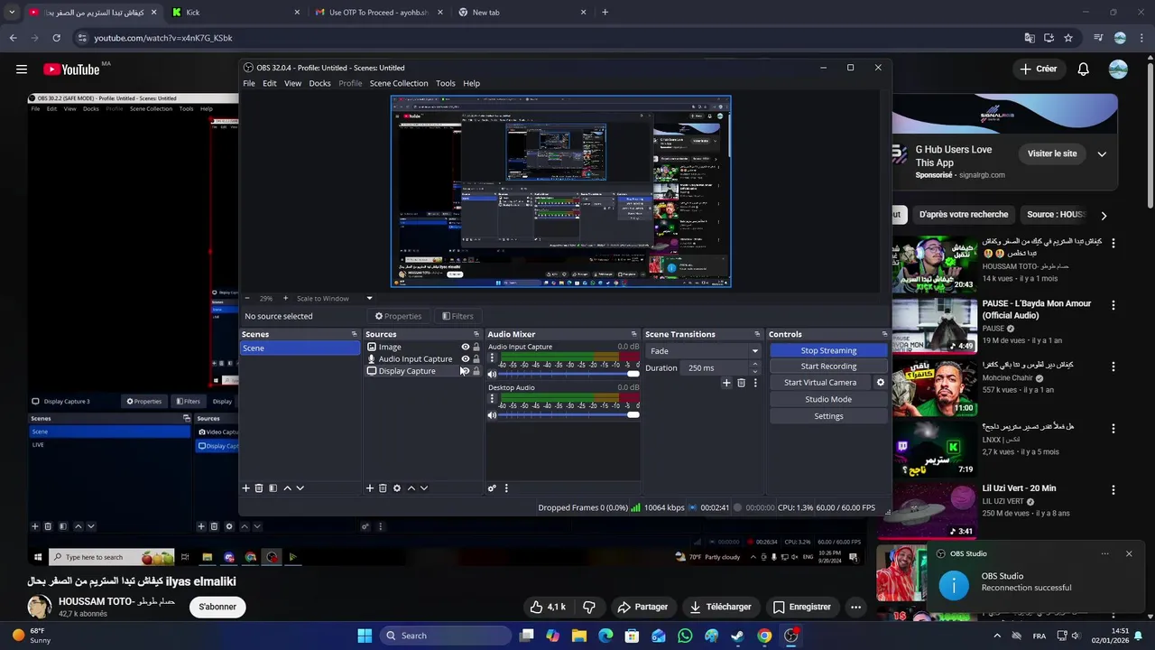Increase transition duration stepper arrow
The width and height of the screenshot is (1155, 650).
755,365
